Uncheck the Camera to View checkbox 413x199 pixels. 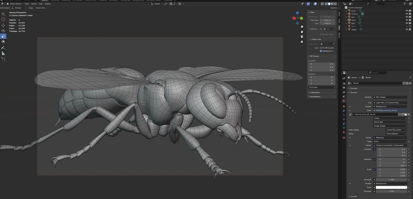321,51
